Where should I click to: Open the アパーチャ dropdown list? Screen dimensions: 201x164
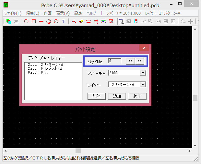(x=143, y=73)
